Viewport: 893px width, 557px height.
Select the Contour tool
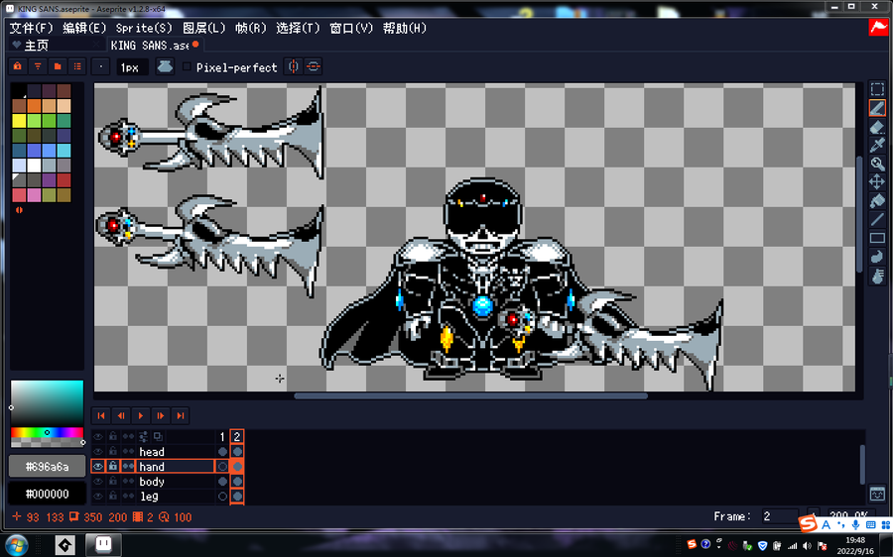click(x=877, y=257)
